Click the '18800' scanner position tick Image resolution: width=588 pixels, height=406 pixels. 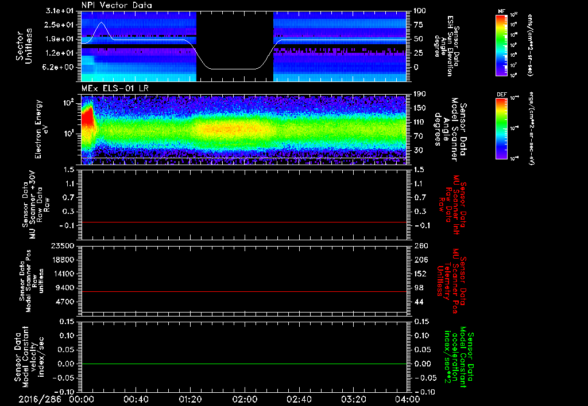tap(62, 260)
